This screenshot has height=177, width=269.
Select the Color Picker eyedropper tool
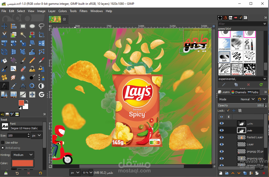click(x=14, y=86)
